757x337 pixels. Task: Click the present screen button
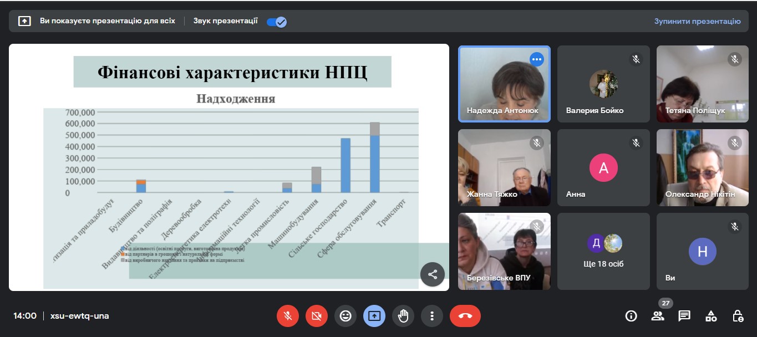(374, 316)
